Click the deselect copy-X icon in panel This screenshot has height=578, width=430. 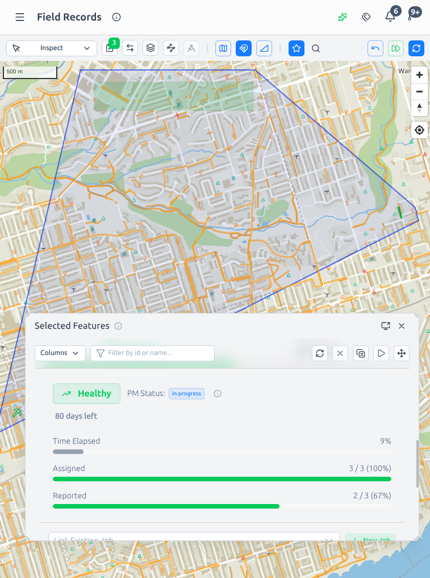coord(361,353)
